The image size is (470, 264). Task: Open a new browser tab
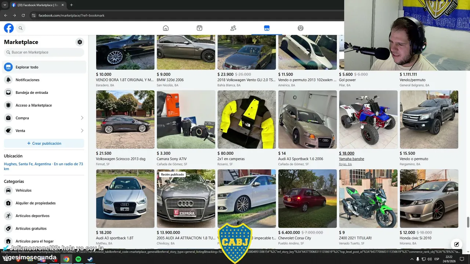pyautogui.click(x=71, y=5)
